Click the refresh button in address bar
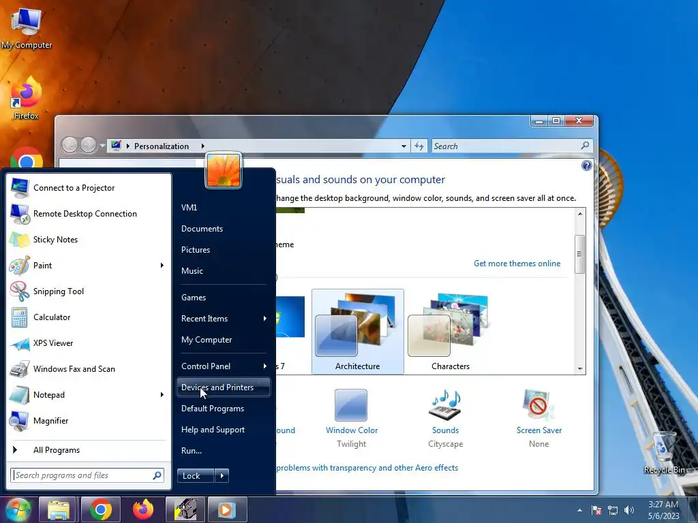This screenshot has width=698, height=523. pyautogui.click(x=419, y=146)
